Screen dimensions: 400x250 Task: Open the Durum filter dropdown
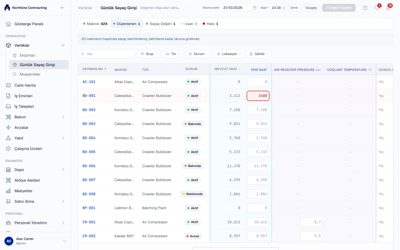tap(199, 54)
